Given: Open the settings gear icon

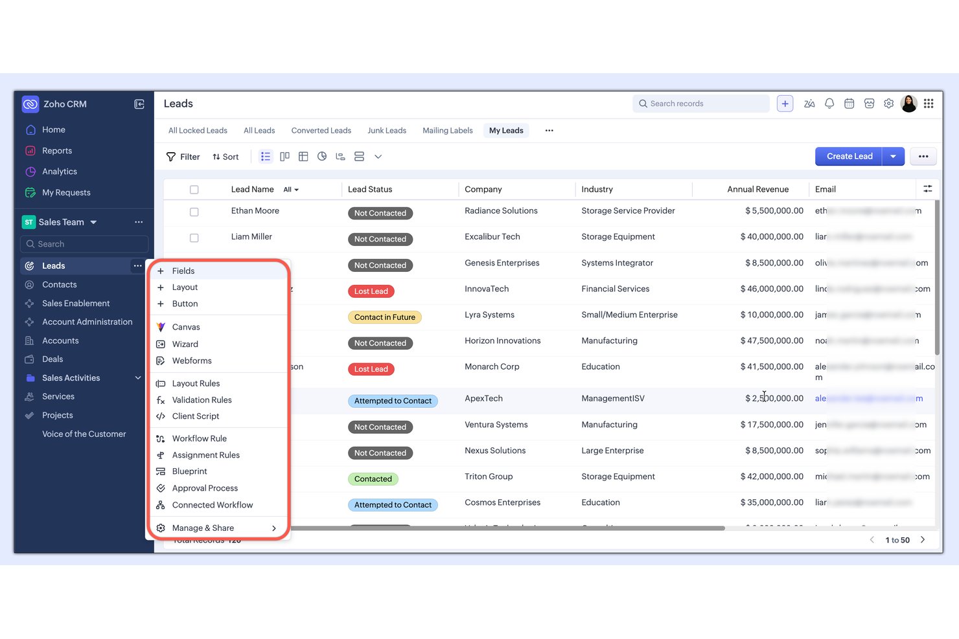Looking at the screenshot, I should pyautogui.click(x=889, y=104).
